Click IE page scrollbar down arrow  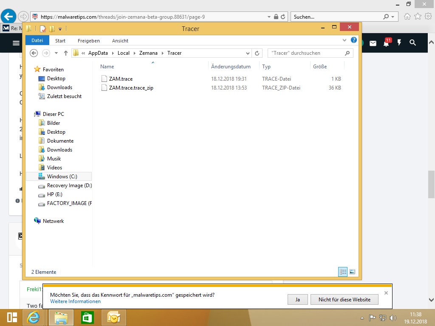[x=431, y=300]
